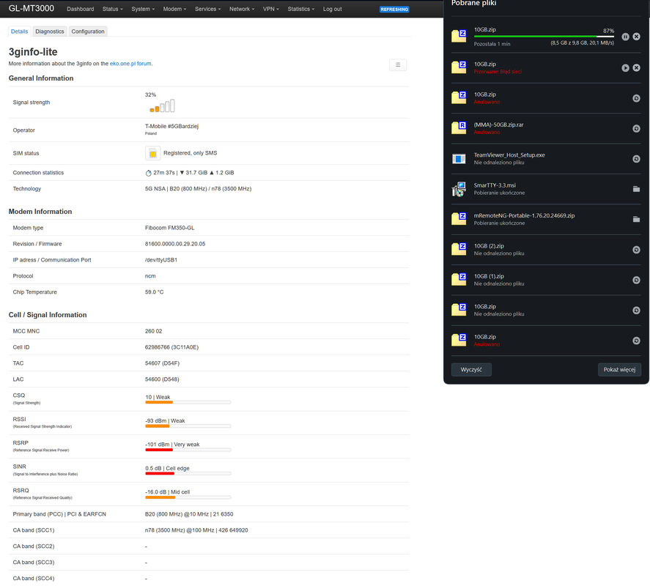Click the SIM card status icon
This screenshot has width=650, height=586.
click(x=152, y=153)
